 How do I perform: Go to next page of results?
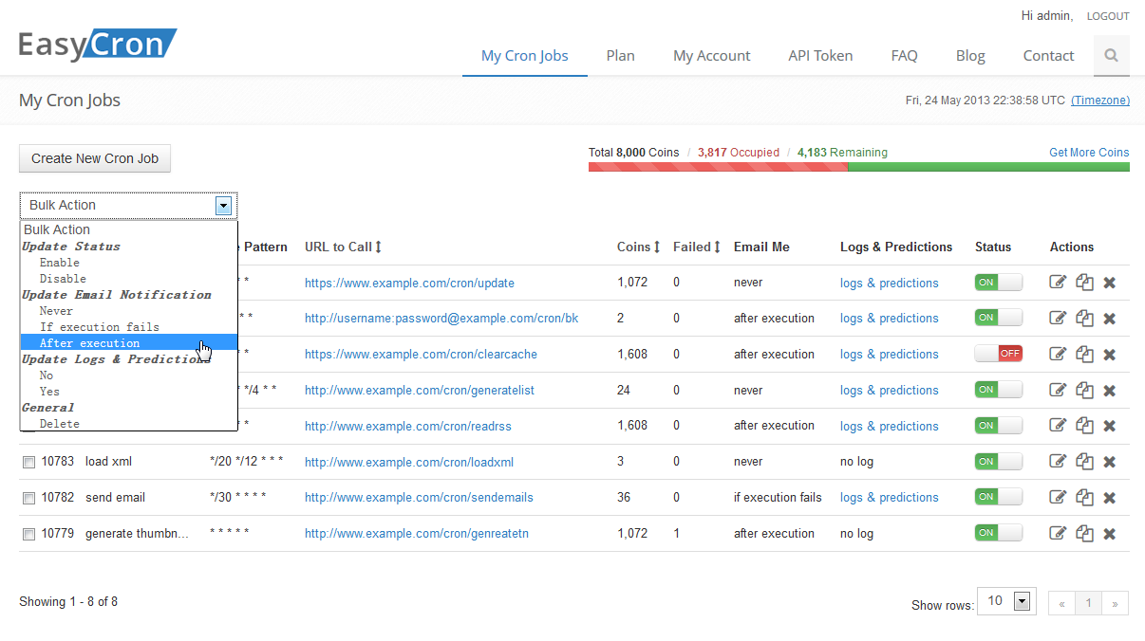pos(1116,602)
